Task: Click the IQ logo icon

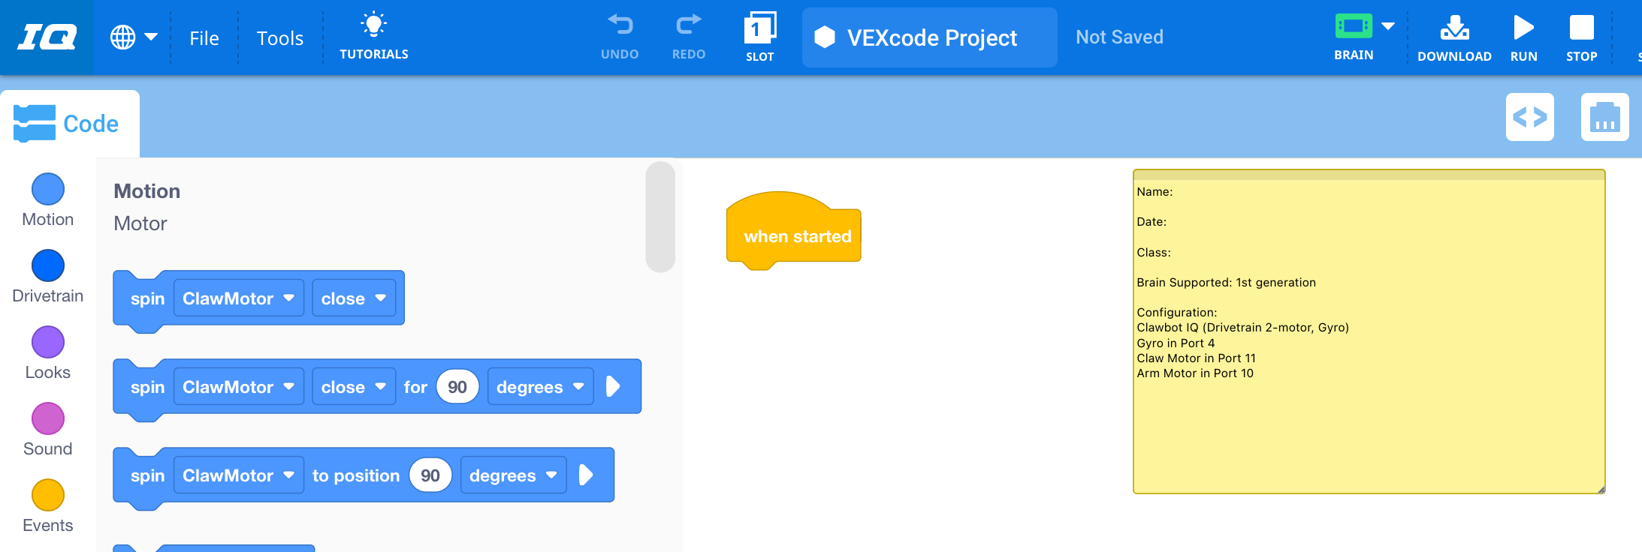Action: coord(47,37)
